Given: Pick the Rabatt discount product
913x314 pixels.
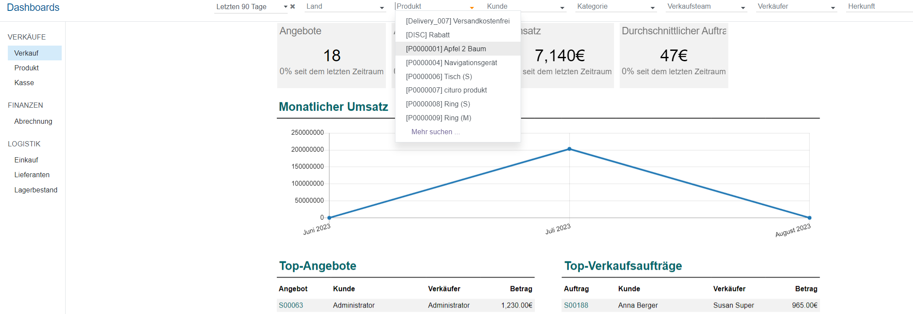Looking at the screenshot, I should 428,35.
